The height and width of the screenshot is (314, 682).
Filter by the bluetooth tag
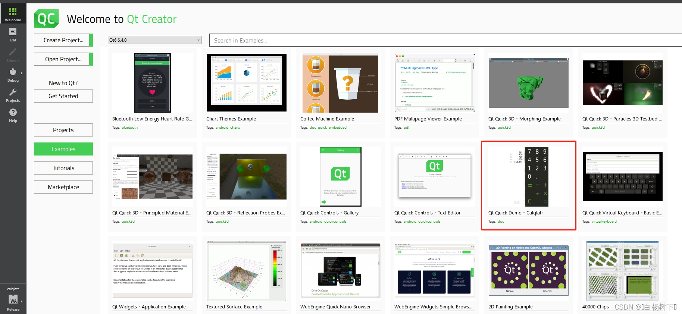coord(129,128)
